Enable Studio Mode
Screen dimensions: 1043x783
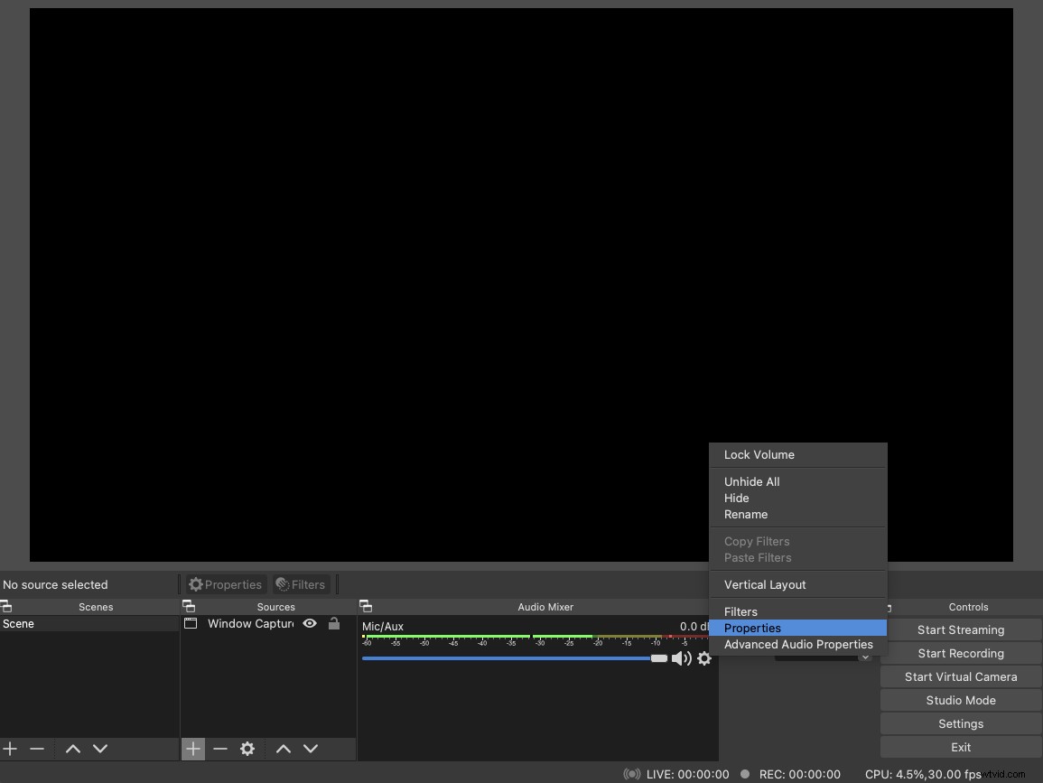[960, 700]
